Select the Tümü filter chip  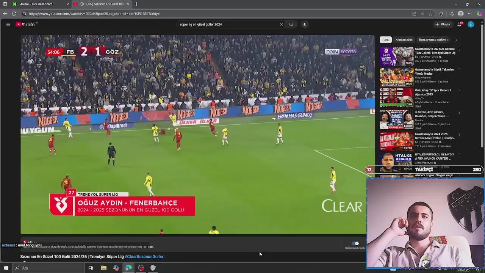[x=385, y=40]
